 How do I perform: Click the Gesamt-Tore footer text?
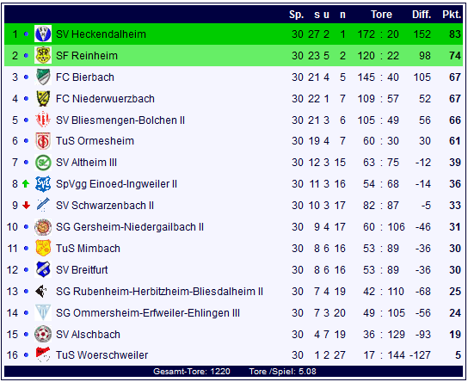coord(192,372)
